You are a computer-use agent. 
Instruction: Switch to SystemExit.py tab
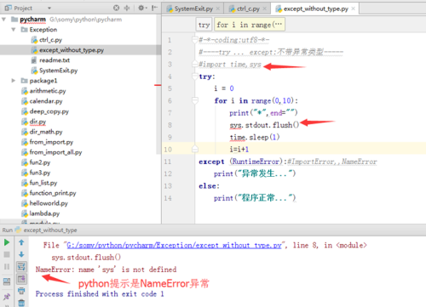pos(193,9)
